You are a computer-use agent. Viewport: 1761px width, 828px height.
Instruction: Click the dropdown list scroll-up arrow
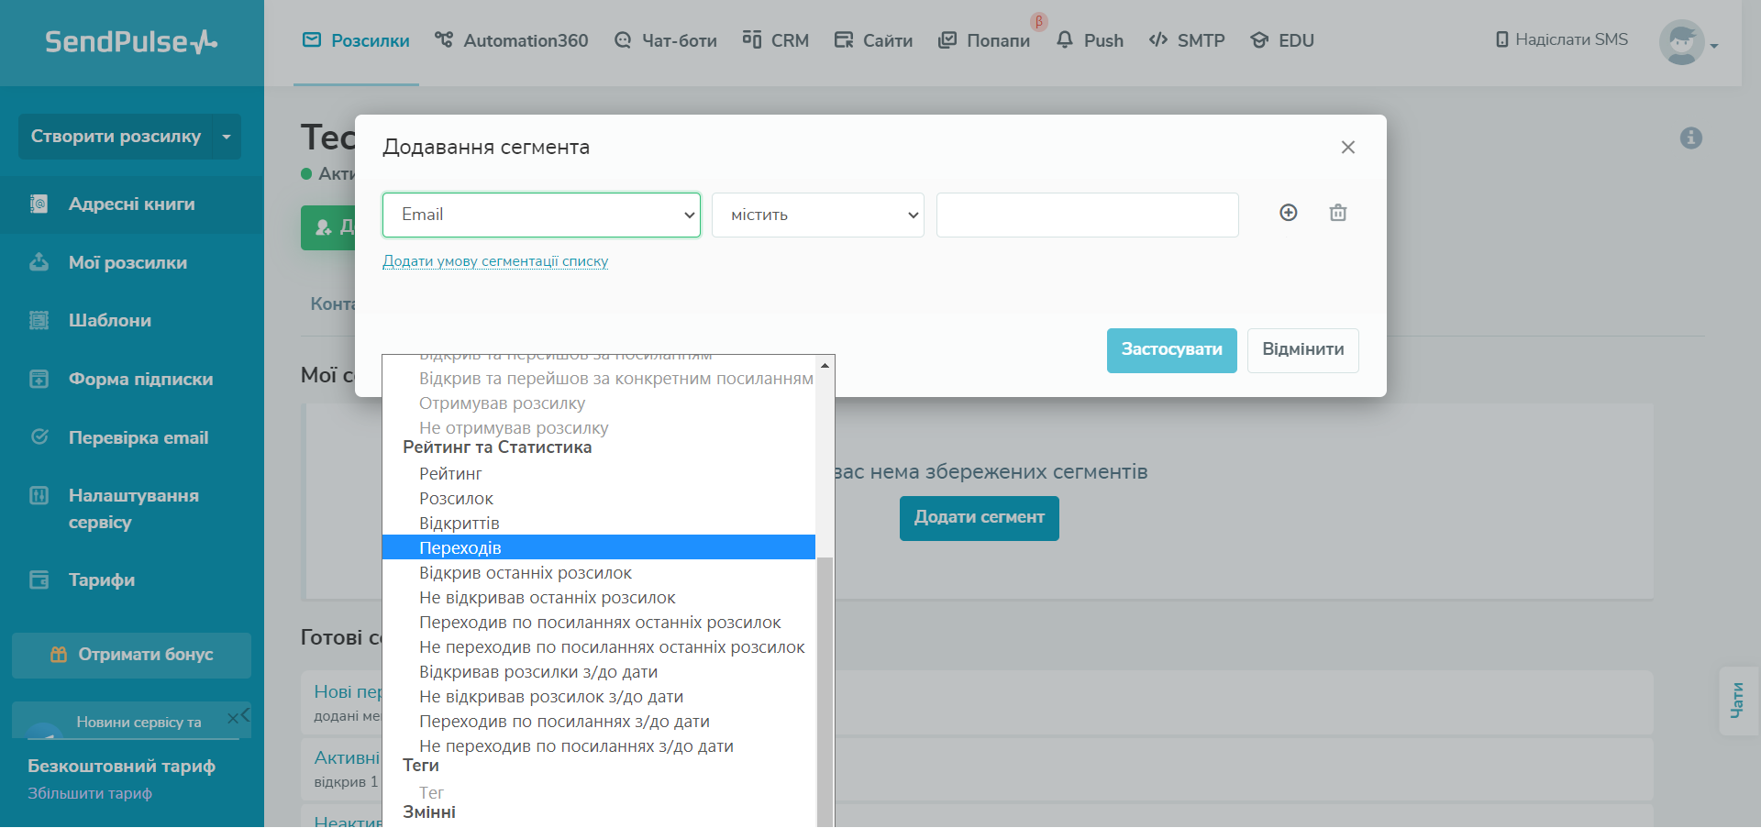825,365
